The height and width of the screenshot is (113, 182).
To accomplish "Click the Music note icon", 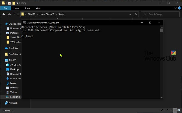I will coord(8,83).
